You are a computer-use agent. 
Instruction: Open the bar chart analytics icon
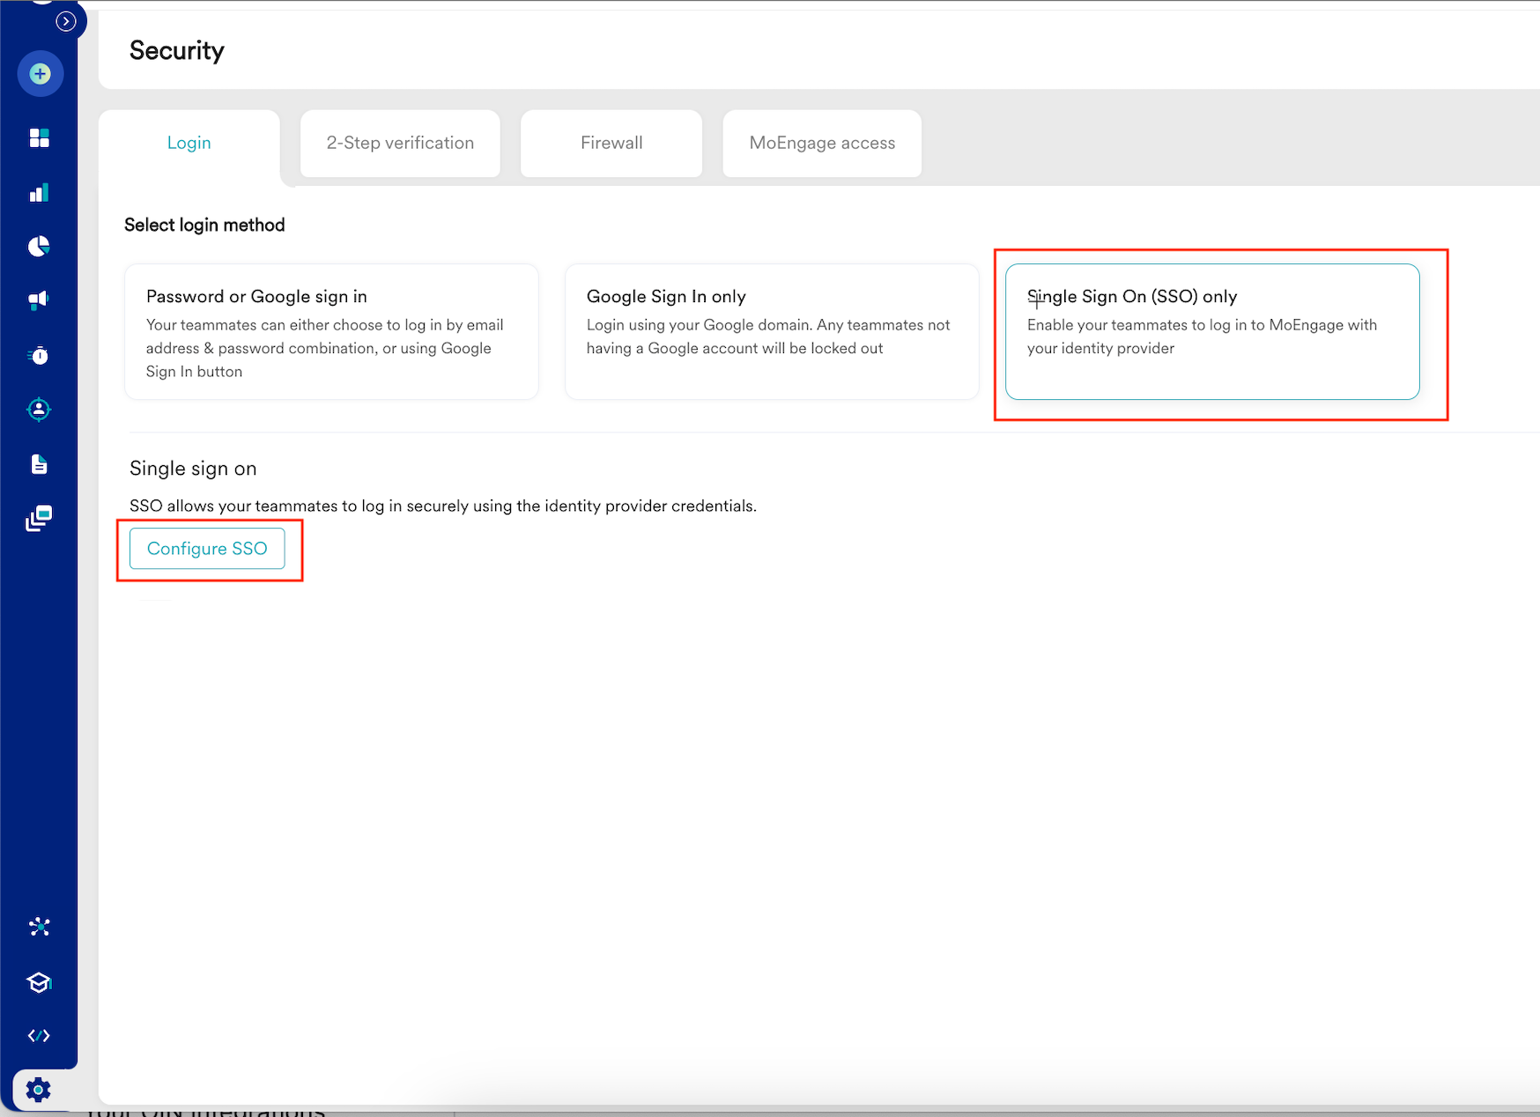pyautogui.click(x=40, y=193)
